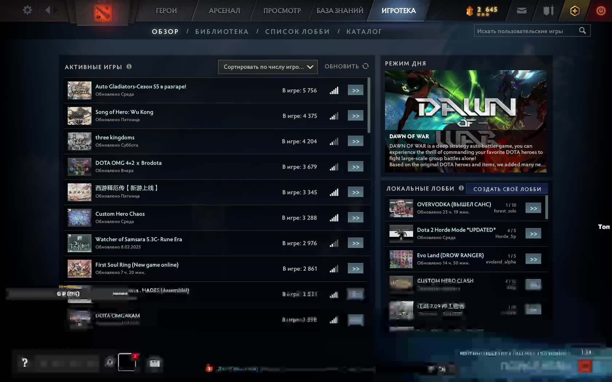
Task: Click Создать своё лобби button
Action: [x=507, y=189]
